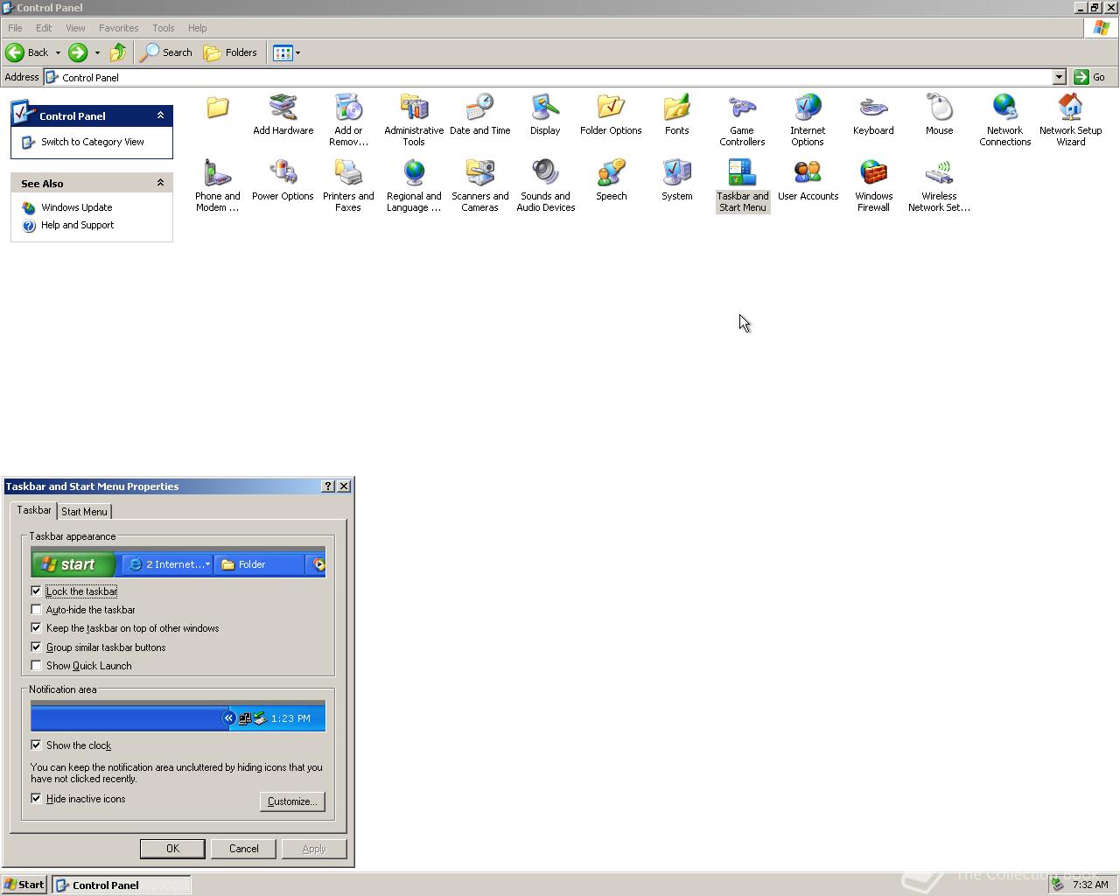The image size is (1120, 896).
Task: Click the Go button
Action: click(x=1090, y=77)
